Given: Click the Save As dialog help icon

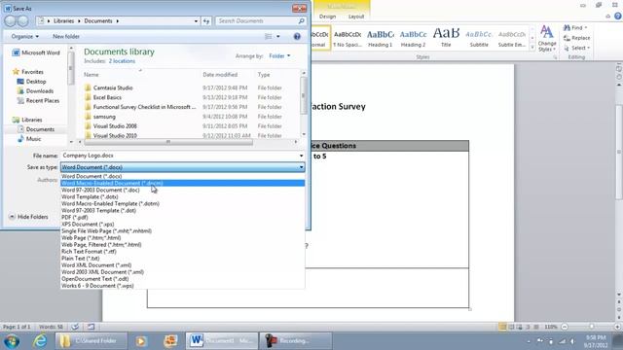Looking at the screenshot, I should point(297,36).
